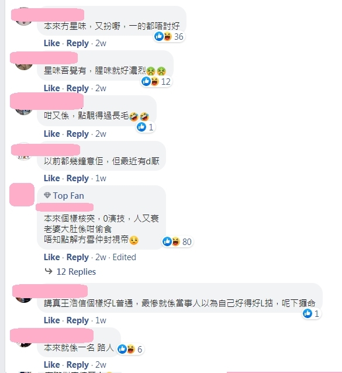This screenshot has width=342, height=373.
Task: Open the Edited history on Top Fan comment
Action: [124, 257]
